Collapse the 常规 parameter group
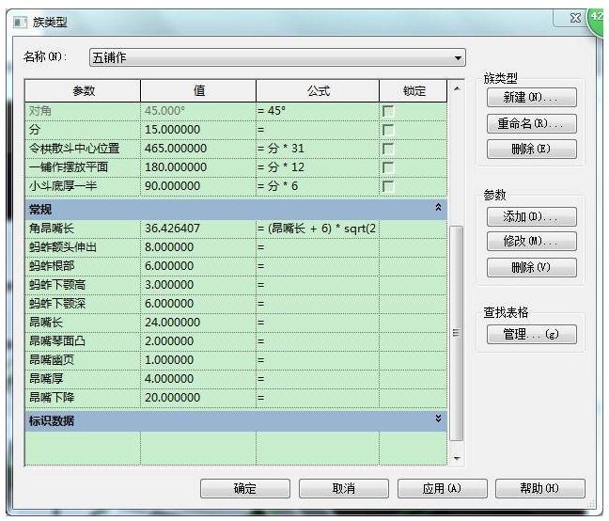 (438, 208)
